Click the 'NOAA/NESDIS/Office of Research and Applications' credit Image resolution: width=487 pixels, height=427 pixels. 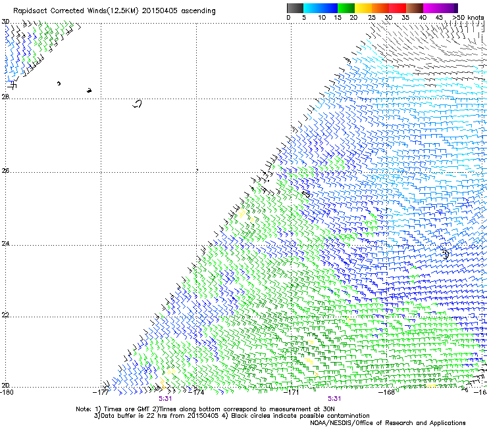(388, 423)
